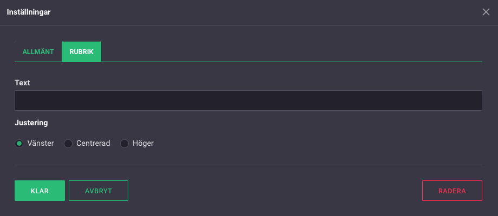
Task: Click the separator line above the KLAR button
Action: point(248,165)
